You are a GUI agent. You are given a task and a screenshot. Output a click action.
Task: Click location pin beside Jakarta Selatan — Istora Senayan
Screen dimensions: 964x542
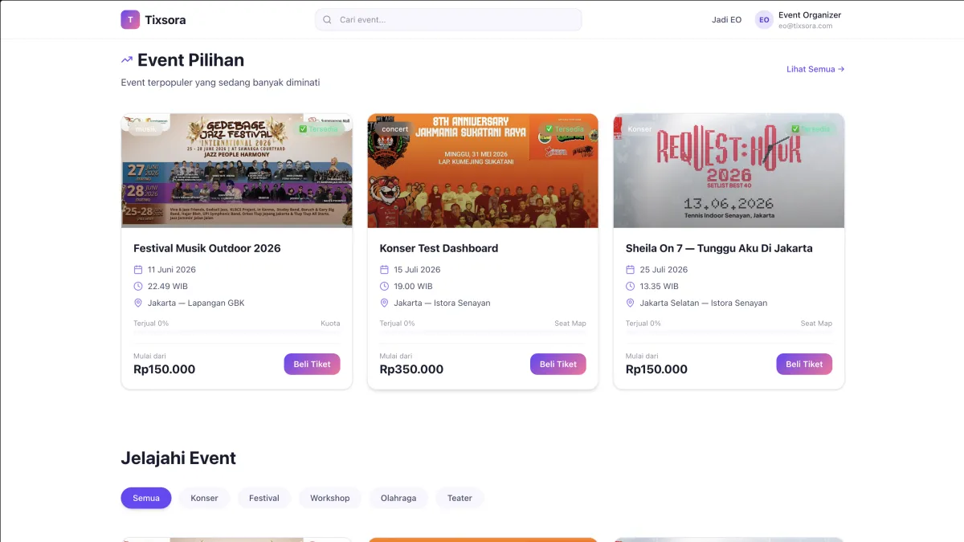pos(631,304)
